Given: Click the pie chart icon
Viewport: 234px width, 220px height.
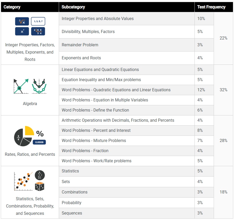Looking at the screenshot, I should (x=23, y=136).
